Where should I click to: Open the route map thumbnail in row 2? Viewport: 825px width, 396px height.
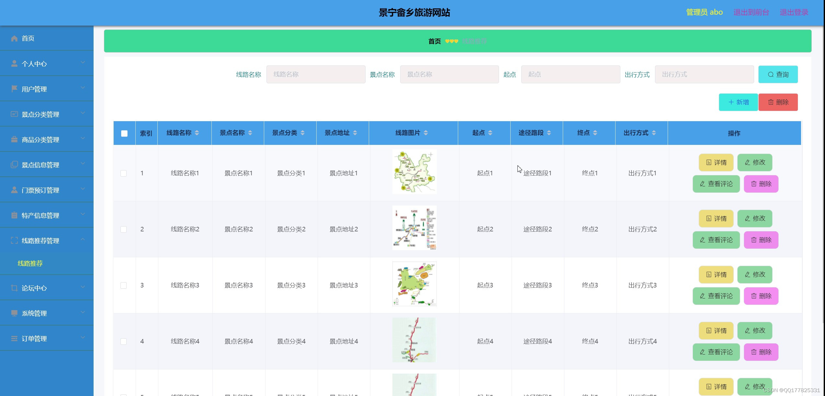(x=414, y=228)
